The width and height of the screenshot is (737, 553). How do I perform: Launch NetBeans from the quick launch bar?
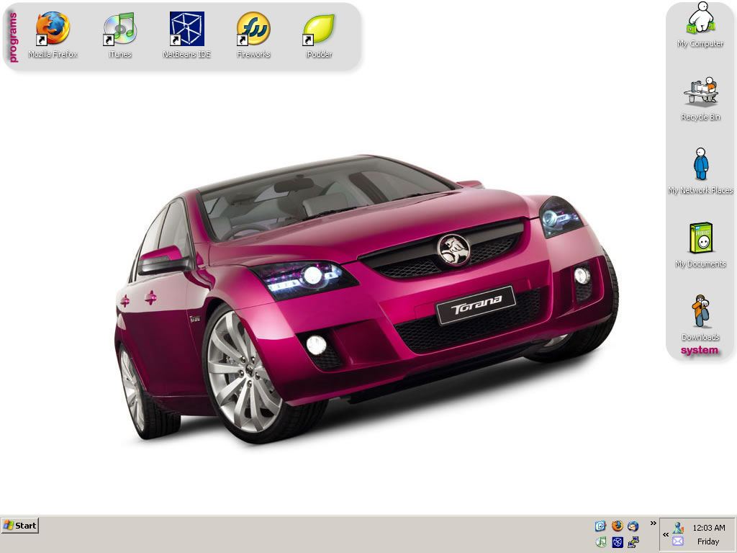[617, 542]
